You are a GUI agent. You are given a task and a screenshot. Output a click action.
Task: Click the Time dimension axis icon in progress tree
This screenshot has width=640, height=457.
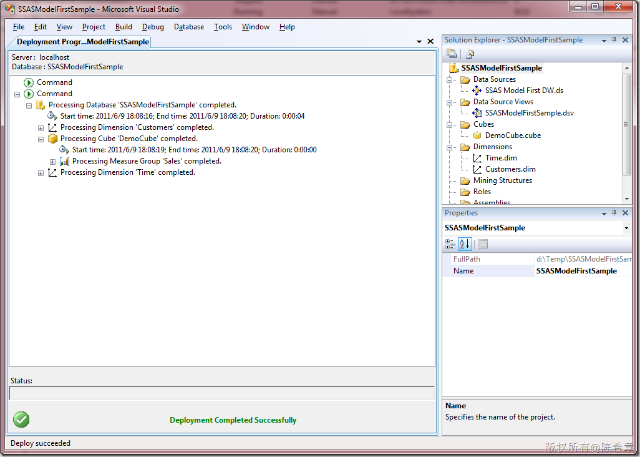point(52,172)
